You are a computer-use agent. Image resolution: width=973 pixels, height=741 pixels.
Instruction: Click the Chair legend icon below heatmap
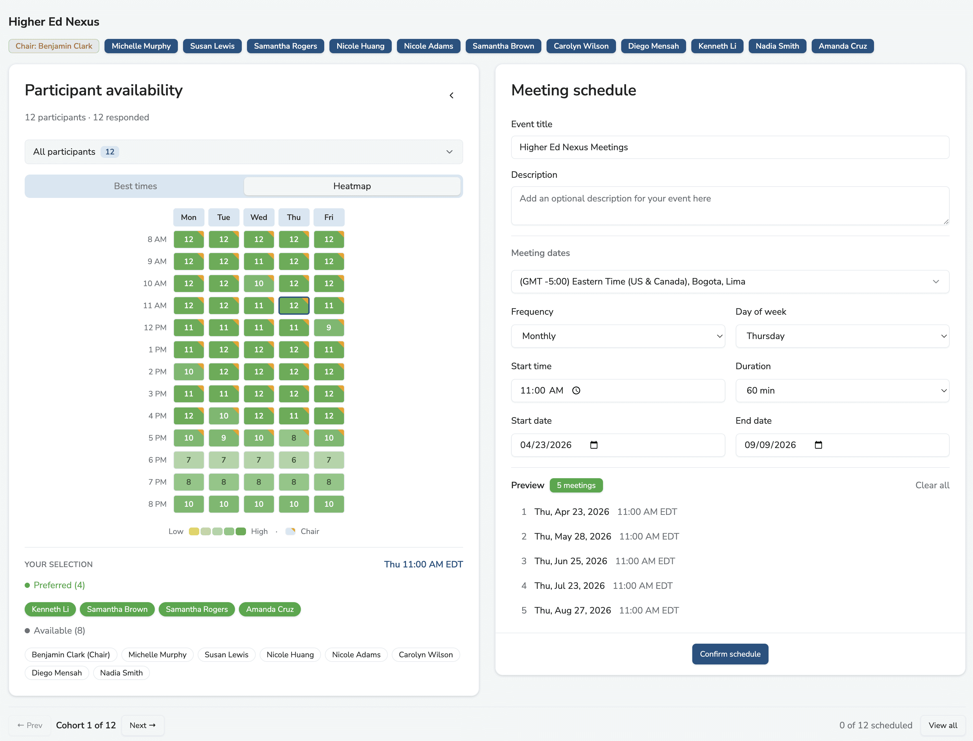tap(290, 531)
